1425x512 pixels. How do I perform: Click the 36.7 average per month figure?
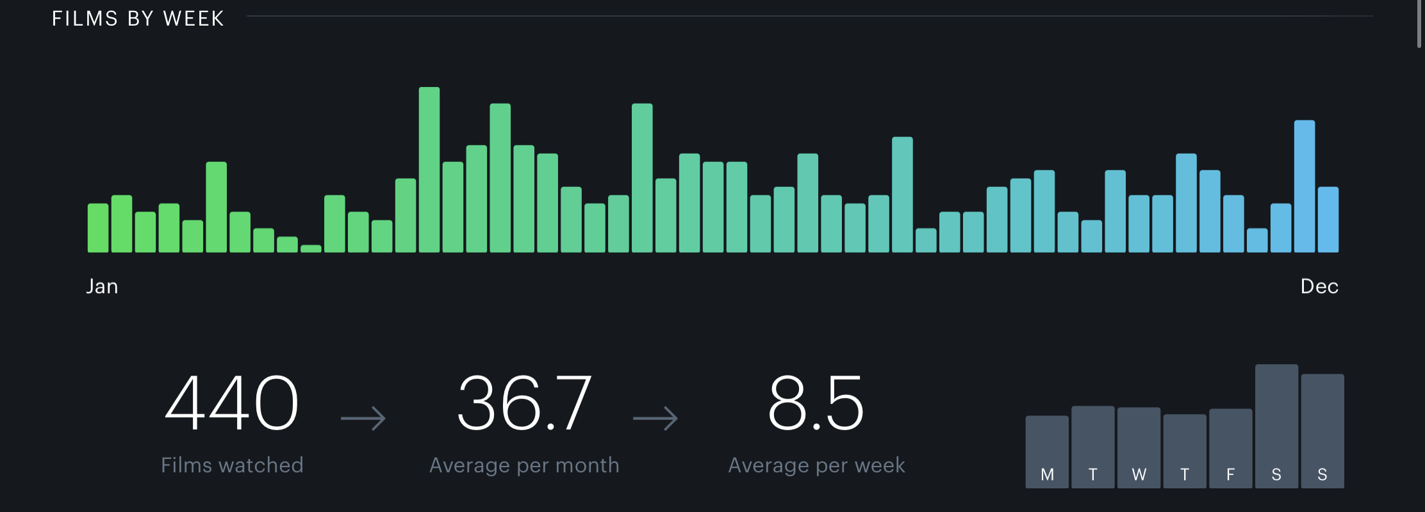click(524, 403)
